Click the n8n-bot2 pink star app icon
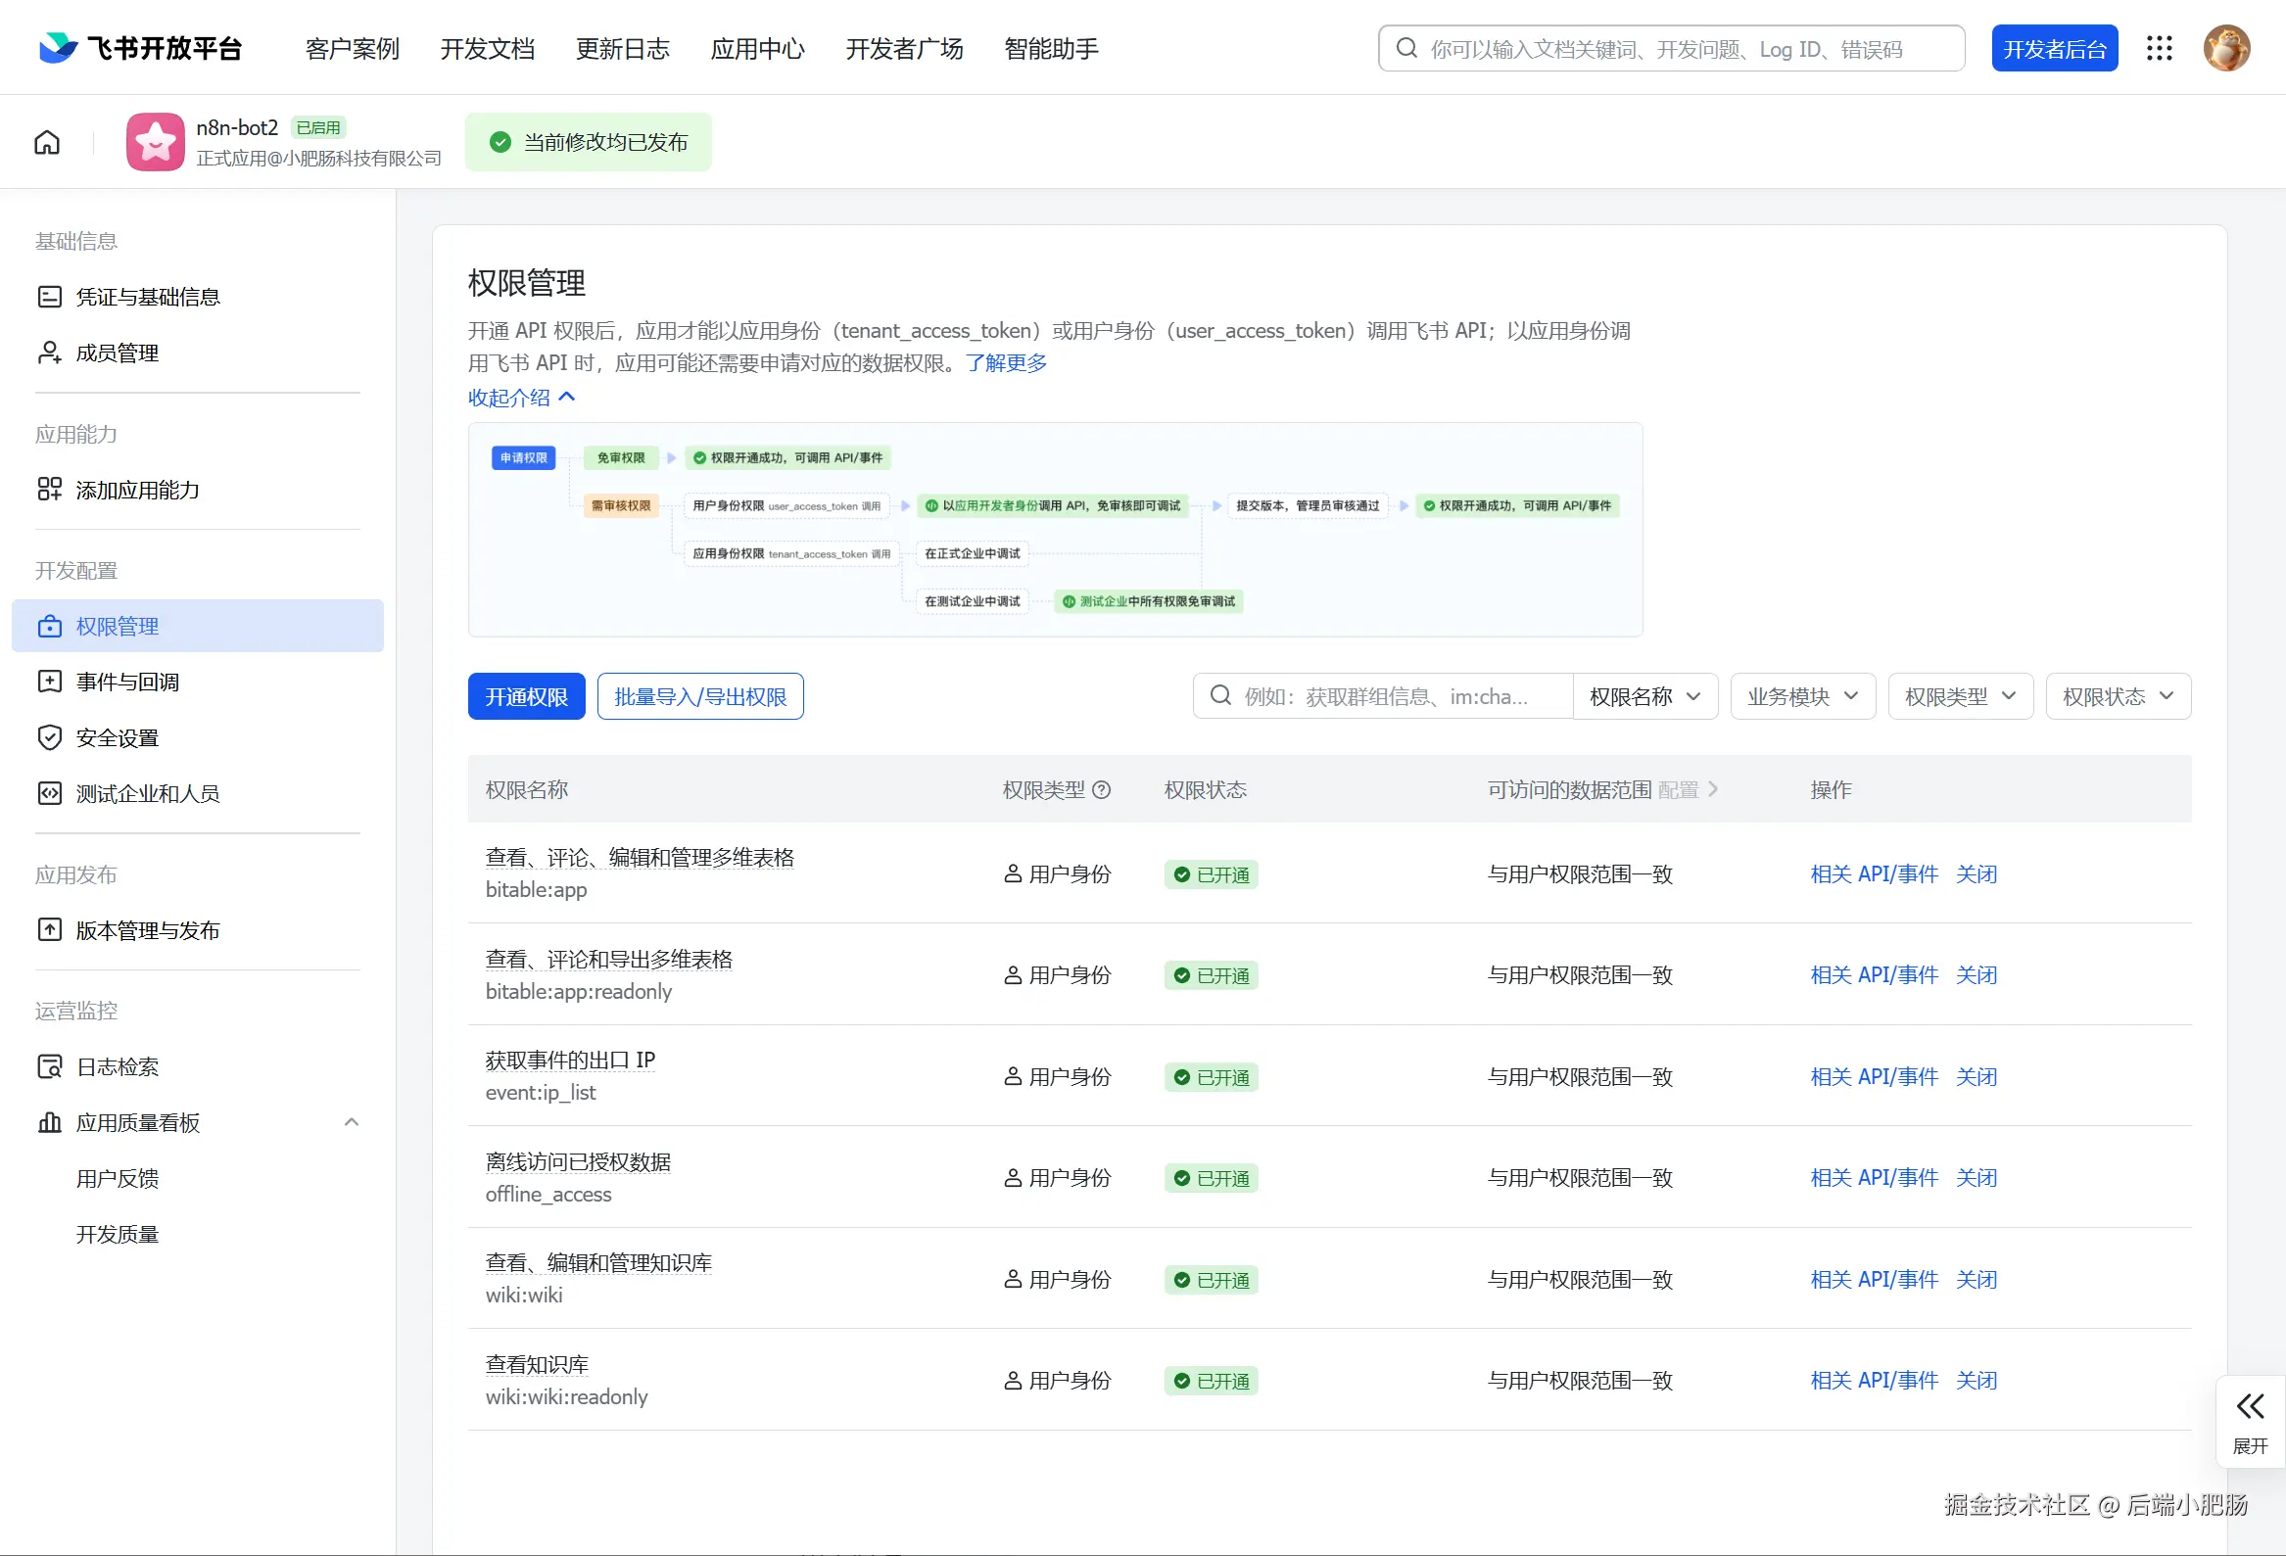 [156, 143]
